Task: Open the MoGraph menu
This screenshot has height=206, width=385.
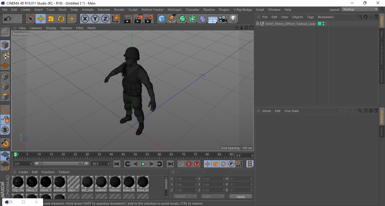Action: [174, 10]
